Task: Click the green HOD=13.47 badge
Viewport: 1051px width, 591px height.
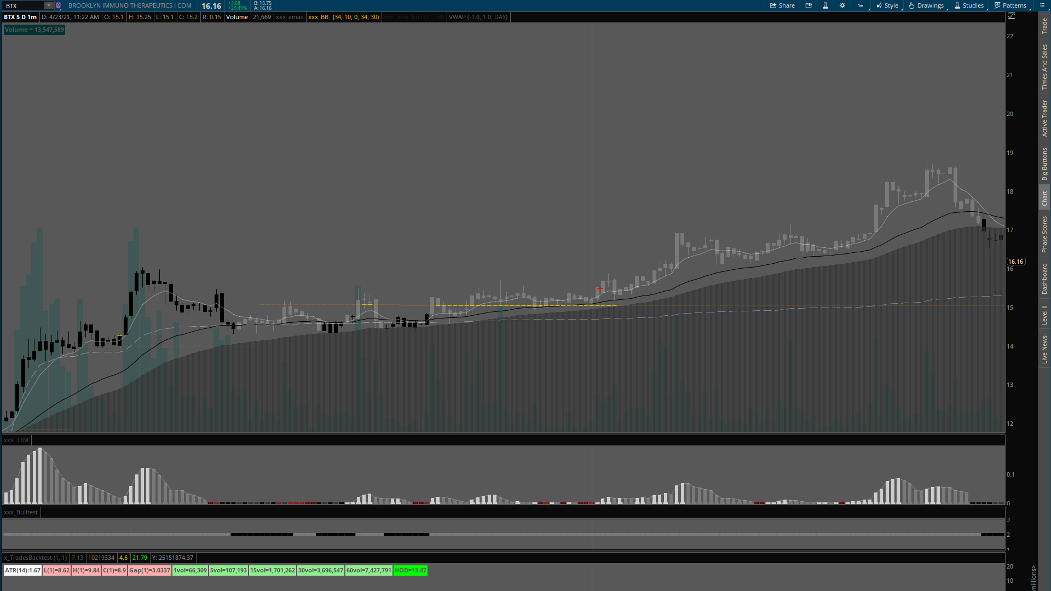Action: tap(411, 570)
